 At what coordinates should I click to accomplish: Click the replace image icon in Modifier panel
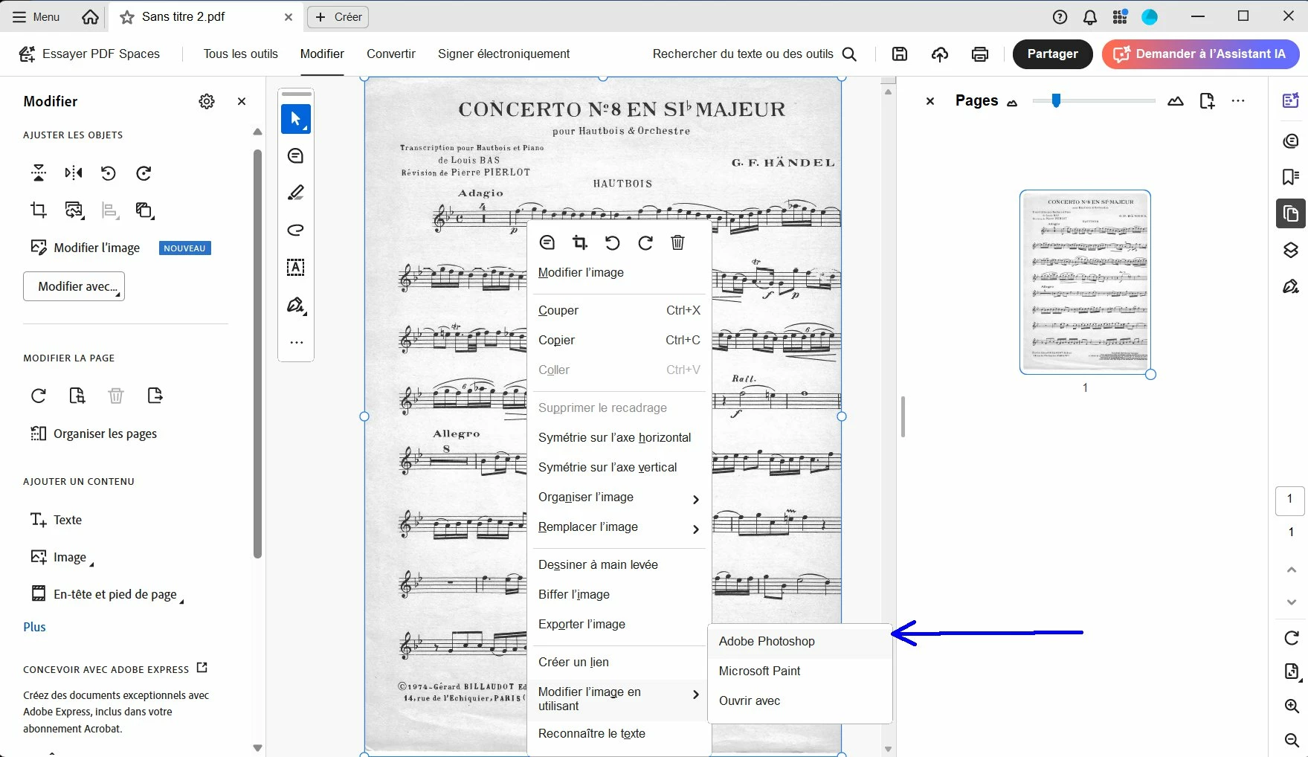click(x=74, y=210)
